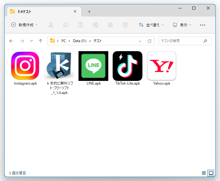Go up one folder level arrow

(40, 41)
